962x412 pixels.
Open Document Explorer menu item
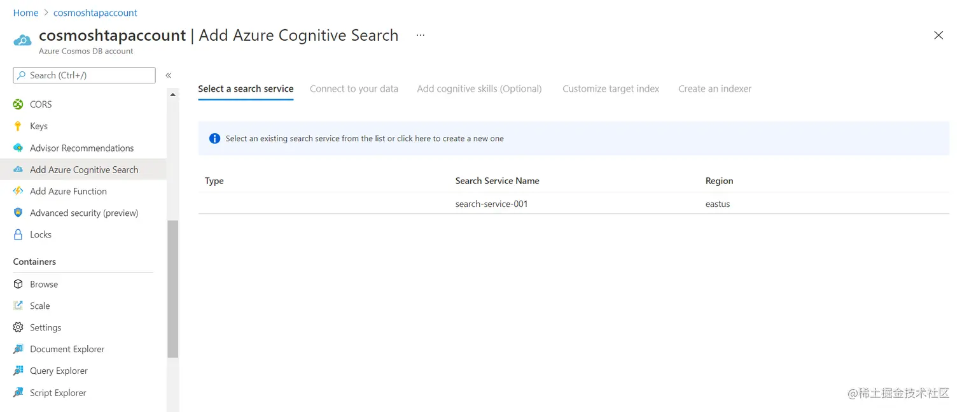[83, 349]
